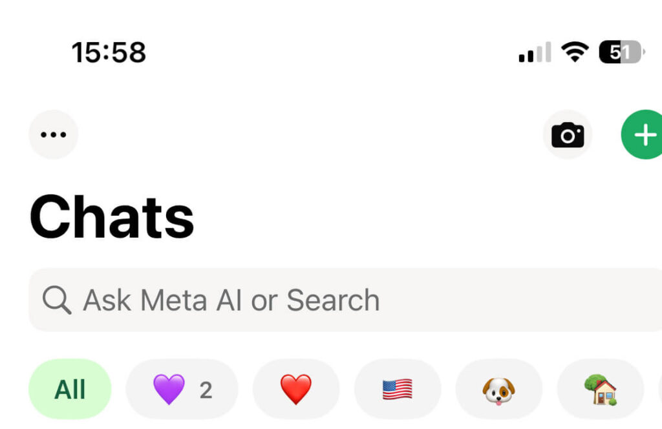The height and width of the screenshot is (429, 662).
Task: Open the three-dot more options menu
Action: pyautogui.click(x=53, y=134)
